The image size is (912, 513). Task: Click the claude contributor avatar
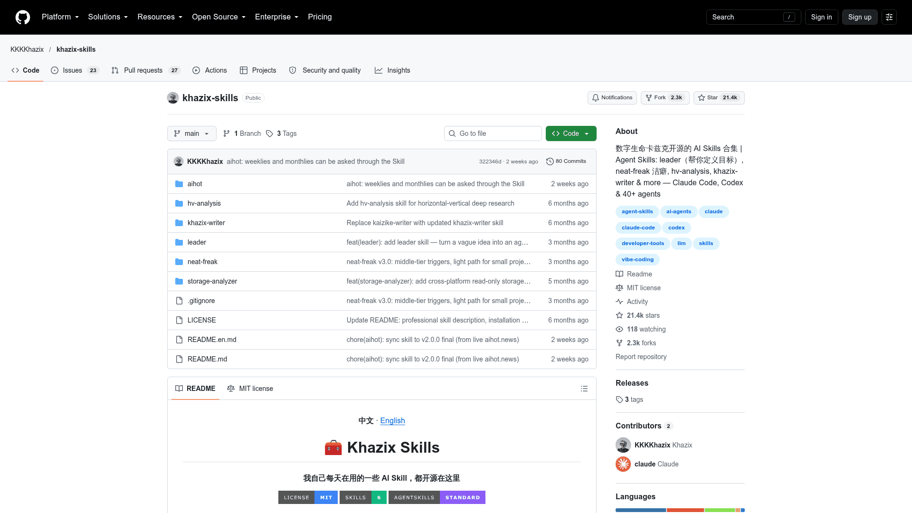tap(623, 464)
